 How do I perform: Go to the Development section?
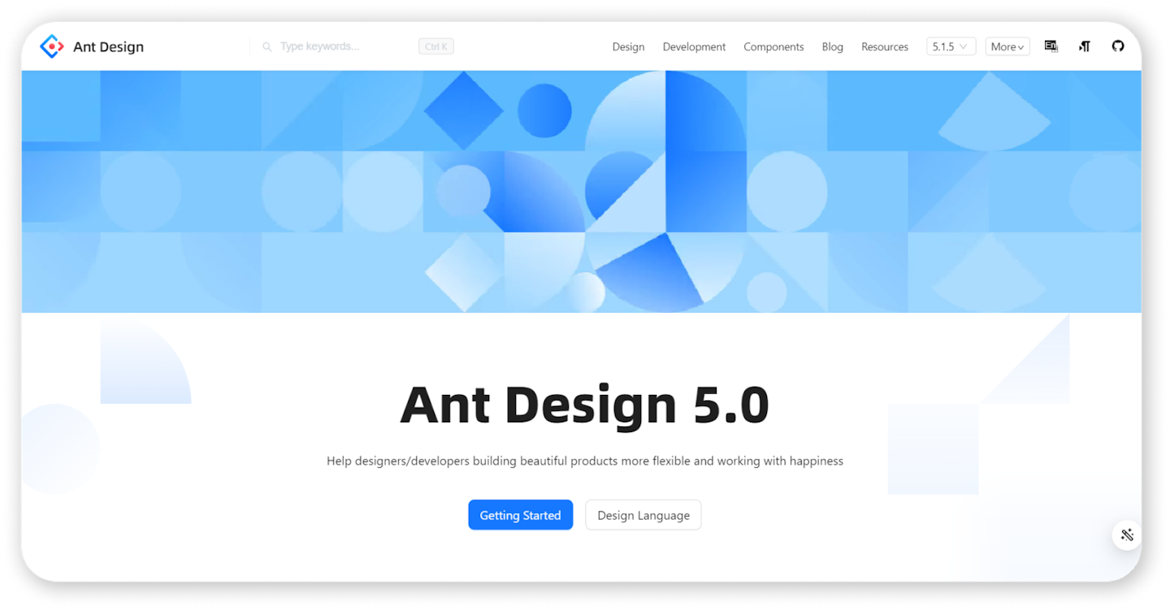click(x=694, y=47)
